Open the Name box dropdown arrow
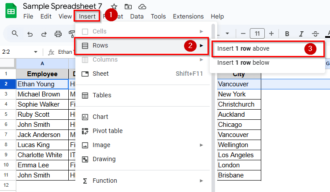Image resolution: width=330 pixels, height=192 pixels. (x=36, y=52)
